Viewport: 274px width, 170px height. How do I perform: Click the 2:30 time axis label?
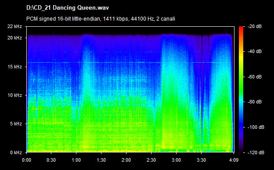pos(151,160)
